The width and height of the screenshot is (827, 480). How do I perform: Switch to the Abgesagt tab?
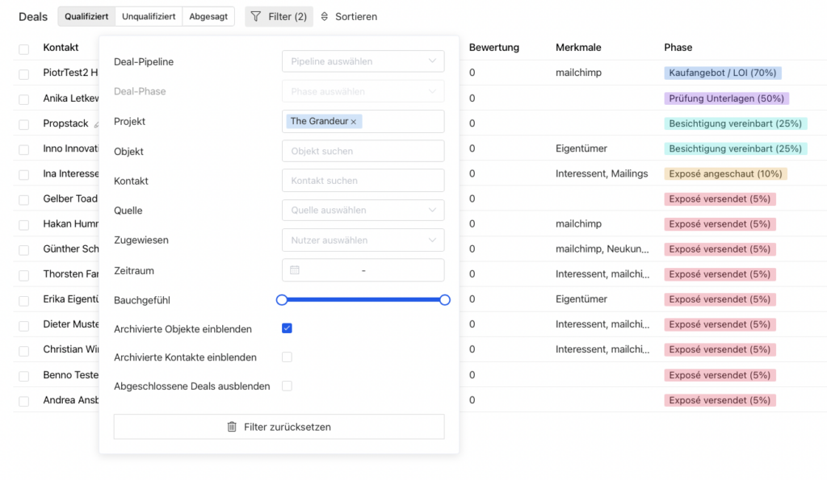(208, 15)
